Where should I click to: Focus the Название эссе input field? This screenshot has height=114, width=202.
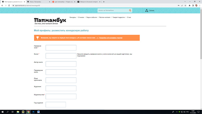point(61,48)
